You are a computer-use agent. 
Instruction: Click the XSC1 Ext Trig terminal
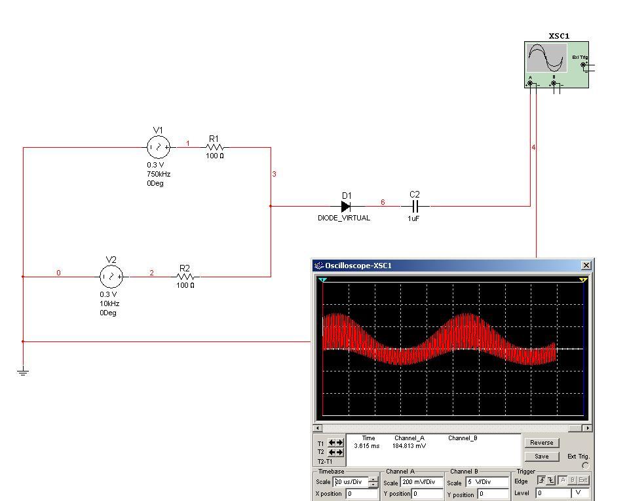[x=583, y=65]
